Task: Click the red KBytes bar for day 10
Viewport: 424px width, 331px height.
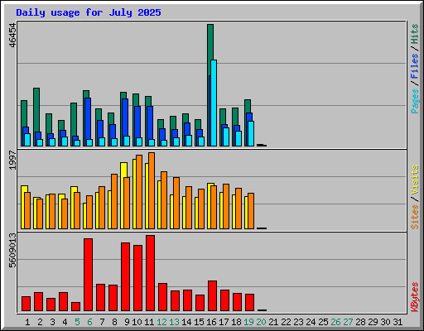Action: (x=137, y=278)
